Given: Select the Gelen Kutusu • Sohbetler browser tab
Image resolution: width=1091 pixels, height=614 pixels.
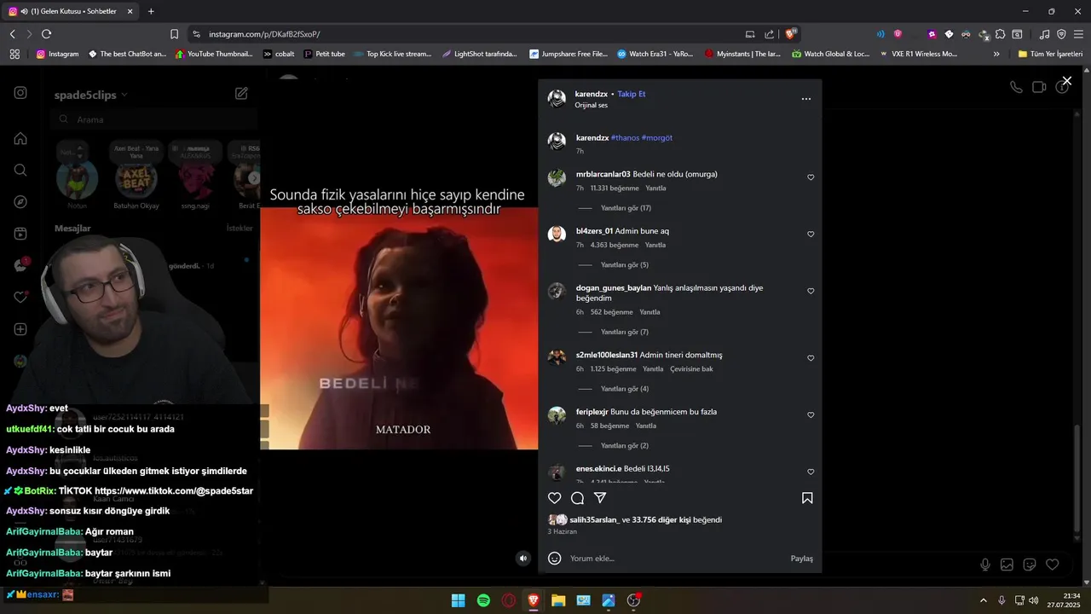Looking at the screenshot, I should 72,11.
